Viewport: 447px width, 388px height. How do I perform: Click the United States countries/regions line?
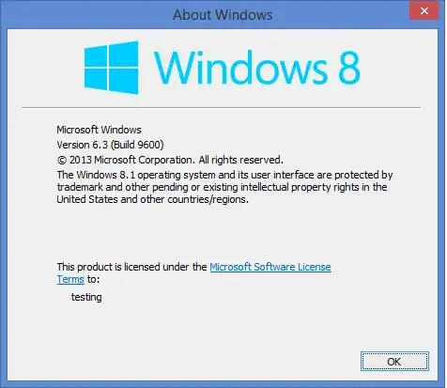click(153, 199)
